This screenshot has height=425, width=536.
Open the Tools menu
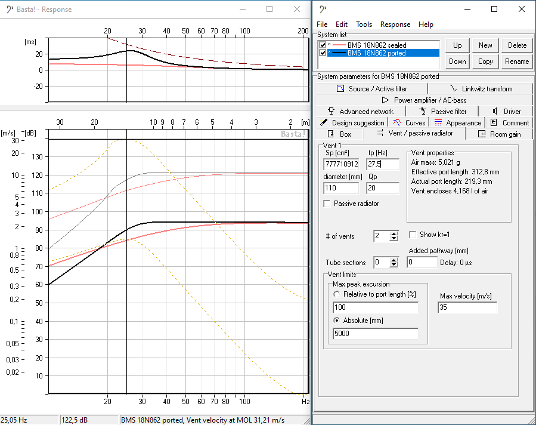[364, 24]
